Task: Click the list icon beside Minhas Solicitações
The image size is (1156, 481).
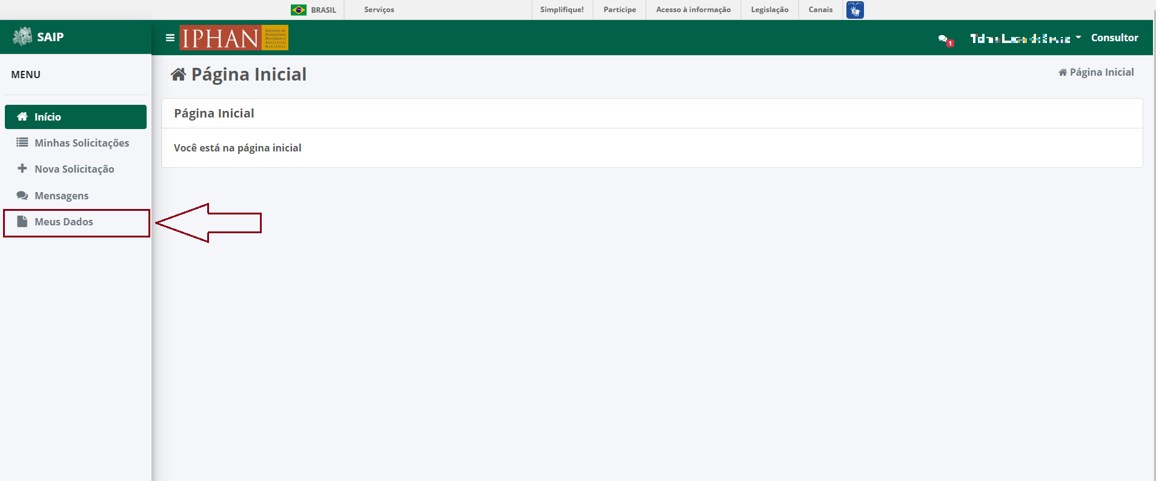Action: 22,142
